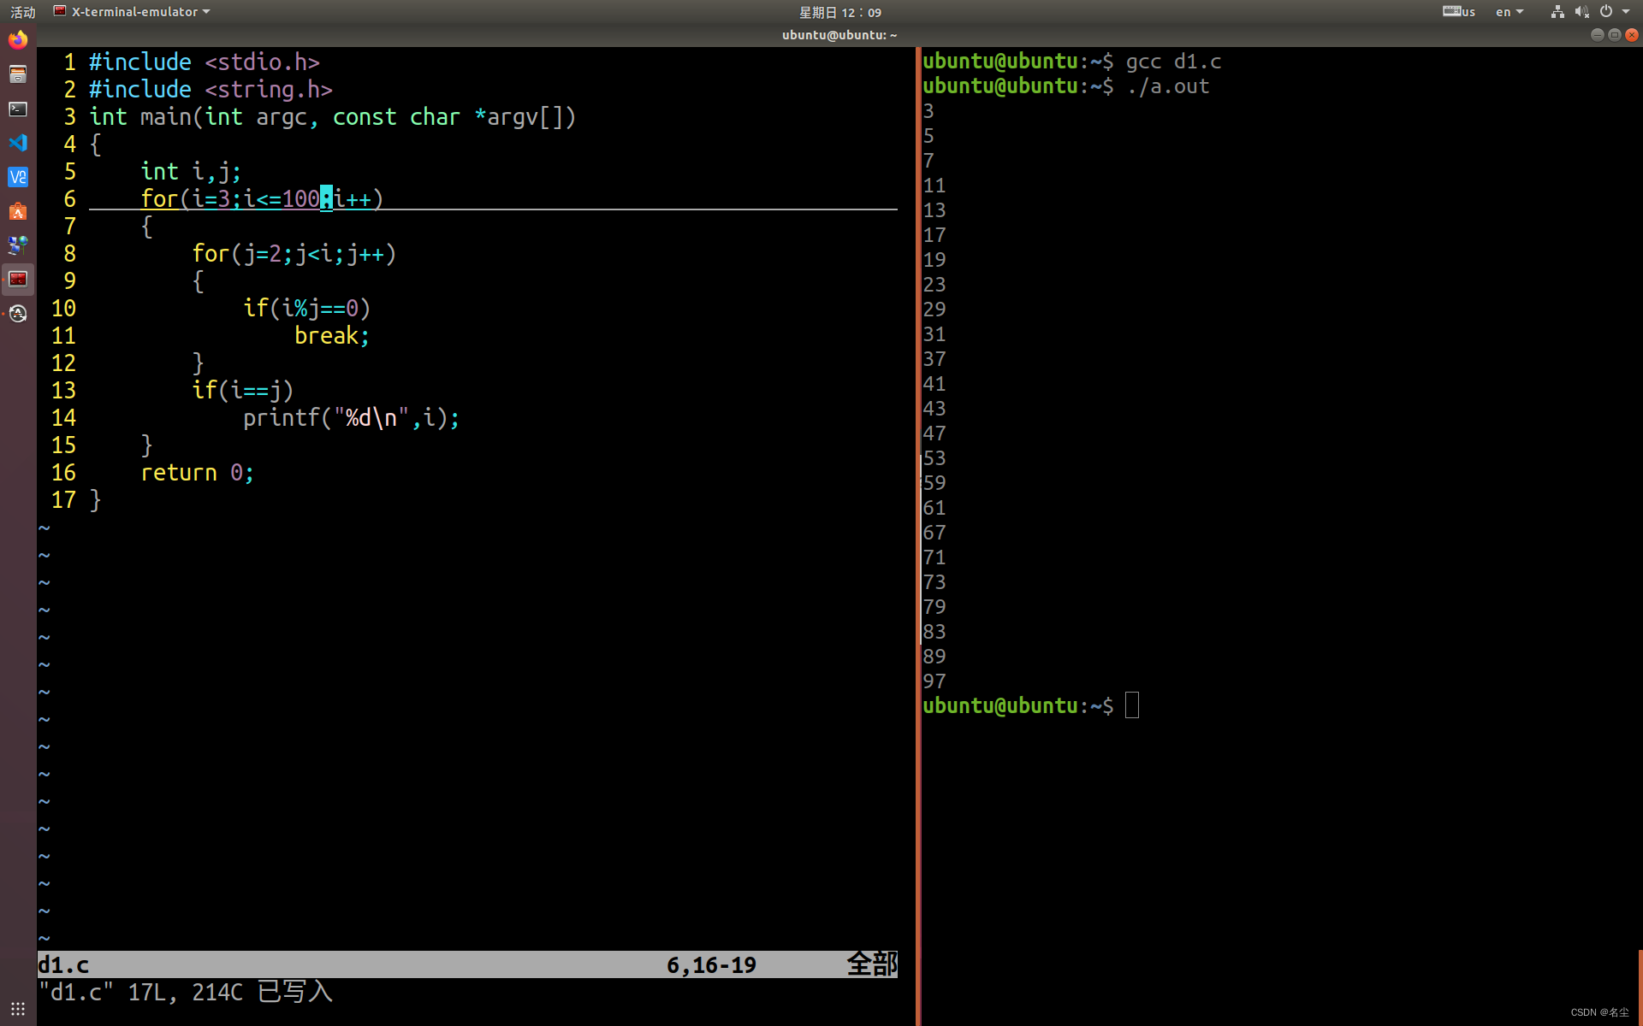Open the 活动 Activities overview

[22, 12]
